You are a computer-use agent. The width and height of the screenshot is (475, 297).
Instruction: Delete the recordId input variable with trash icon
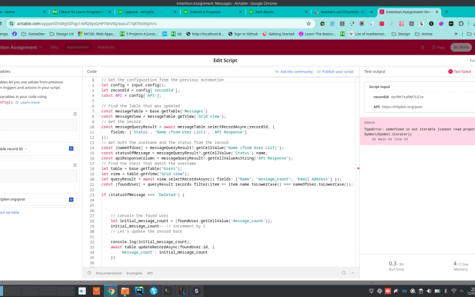click(x=75, y=114)
